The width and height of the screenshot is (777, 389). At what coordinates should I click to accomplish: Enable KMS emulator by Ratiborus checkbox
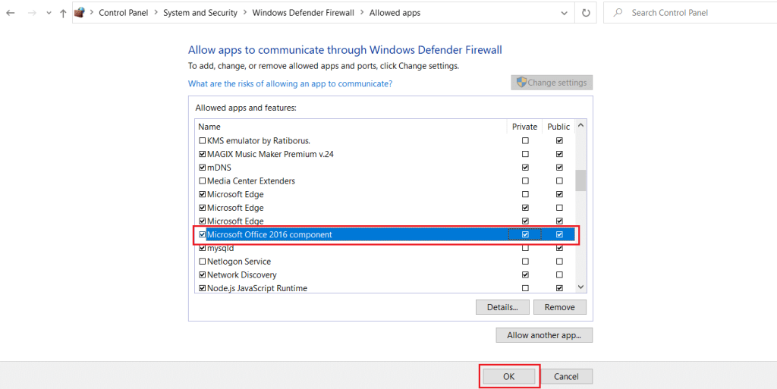pyautogui.click(x=202, y=140)
